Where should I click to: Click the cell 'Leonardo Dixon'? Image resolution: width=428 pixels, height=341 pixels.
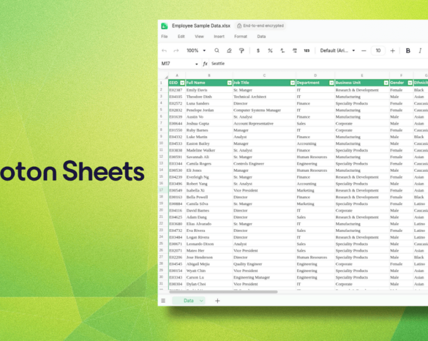click(x=209, y=244)
